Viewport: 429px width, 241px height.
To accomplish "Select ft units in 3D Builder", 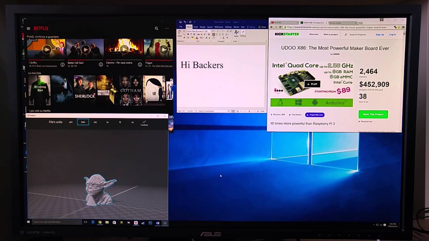I will (120, 122).
